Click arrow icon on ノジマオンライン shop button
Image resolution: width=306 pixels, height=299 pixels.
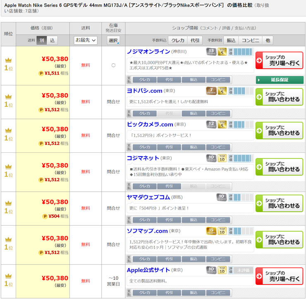coord(259,60)
